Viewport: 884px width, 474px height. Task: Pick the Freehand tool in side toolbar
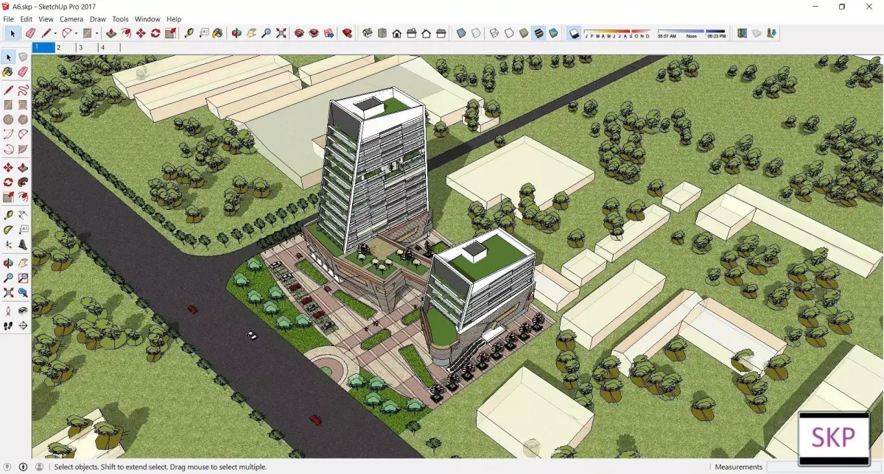(x=23, y=90)
